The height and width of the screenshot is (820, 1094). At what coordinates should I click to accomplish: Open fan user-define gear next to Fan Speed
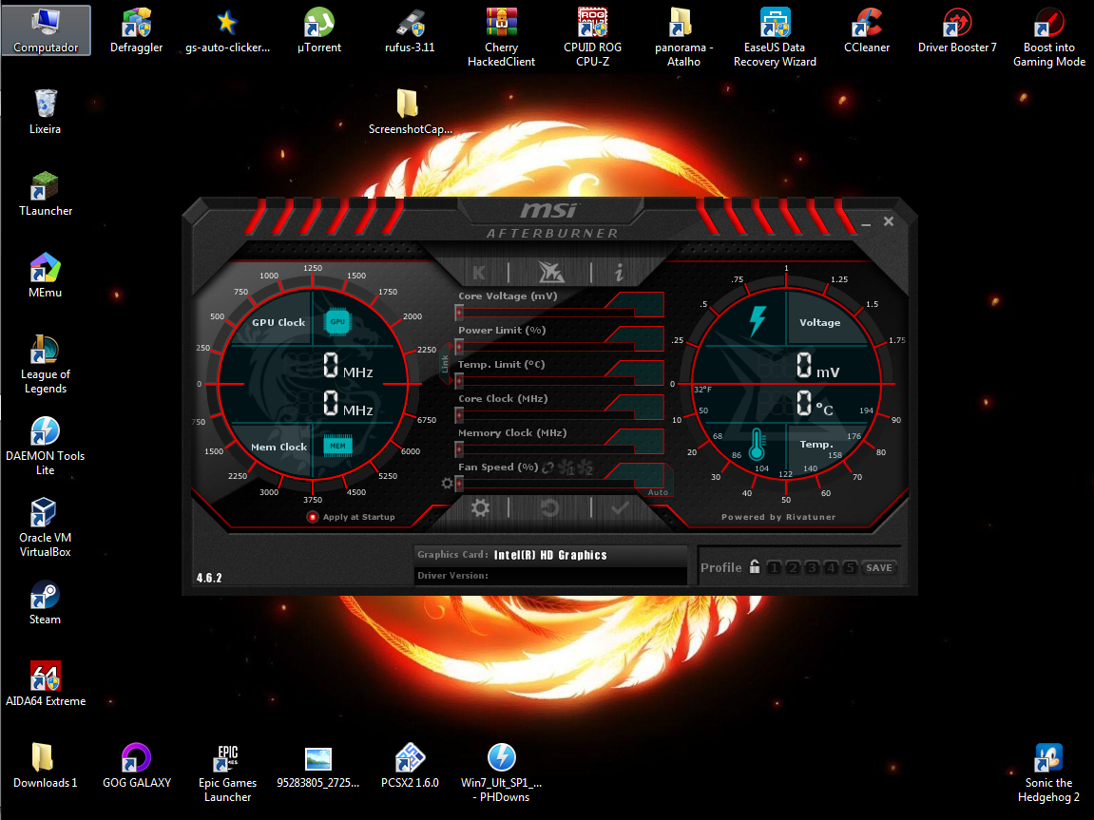448,483
